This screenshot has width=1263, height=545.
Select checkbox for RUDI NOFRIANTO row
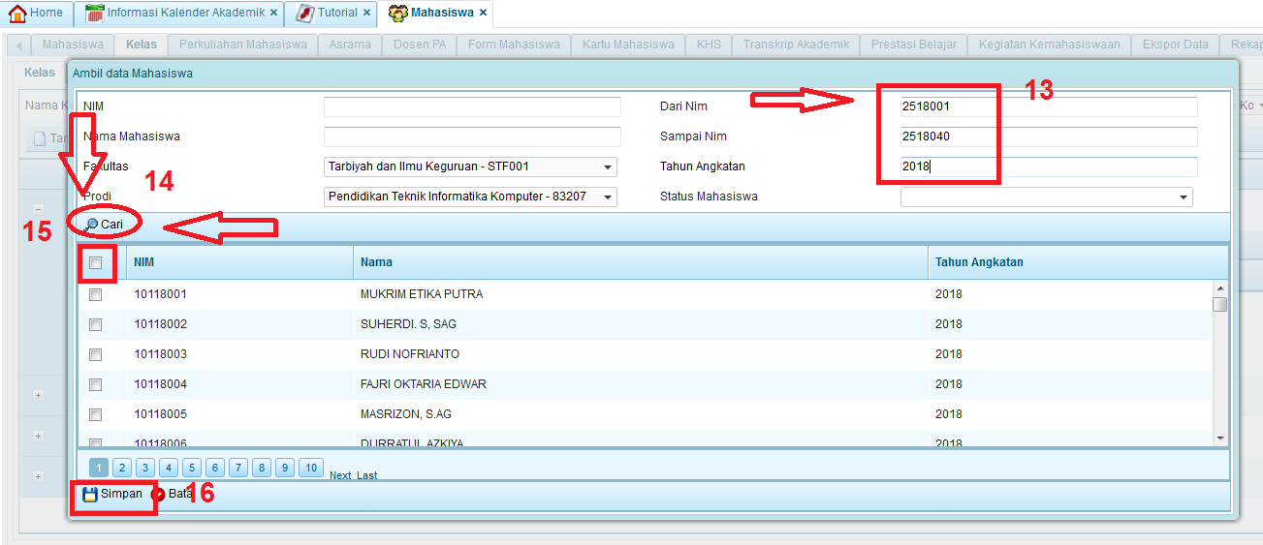coord(95,354)
